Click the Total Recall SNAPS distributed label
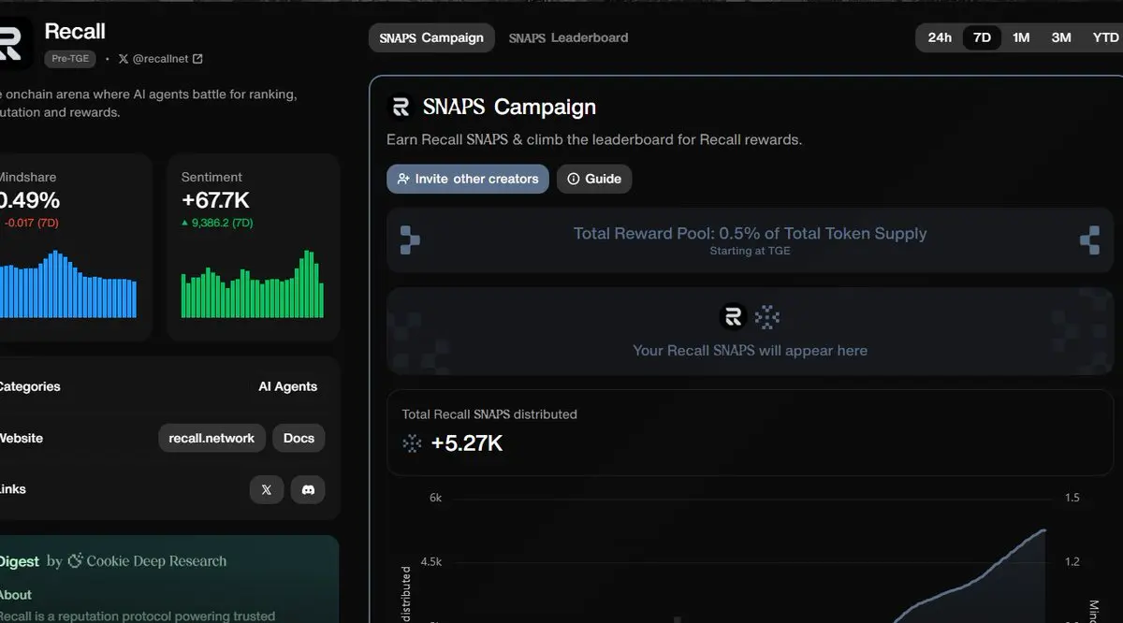This screenshot has width=1123, height=623. [489, 413]
